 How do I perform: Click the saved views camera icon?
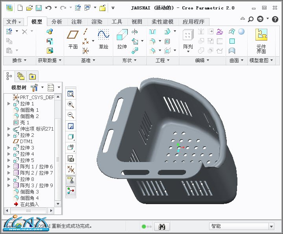click(x=71, y=158)
